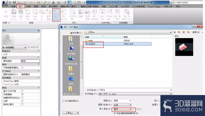This screenshot has height=116, width=205.
Task: Click the Documents shortcut in dialog places bar
Action: coord(71,41)
